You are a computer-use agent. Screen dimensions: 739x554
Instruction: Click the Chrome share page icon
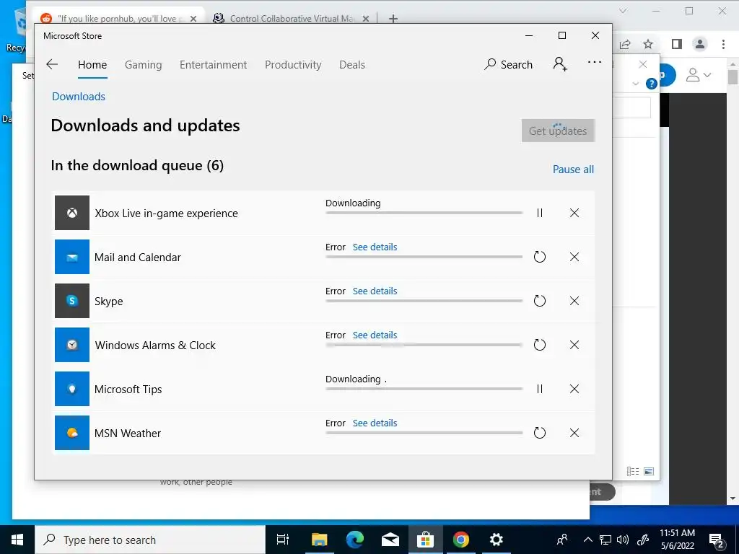pyautogui.click(x=625, y=44)
